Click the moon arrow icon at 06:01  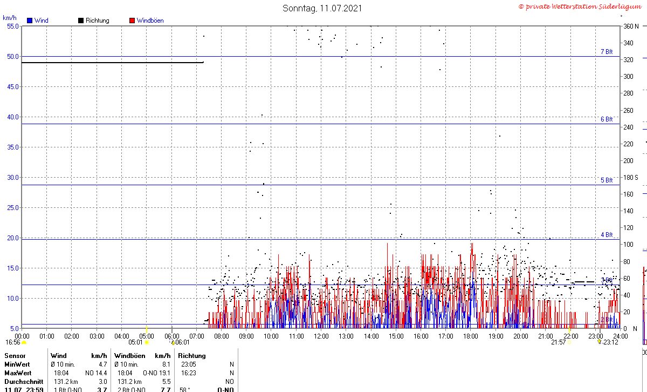[173, 342]
